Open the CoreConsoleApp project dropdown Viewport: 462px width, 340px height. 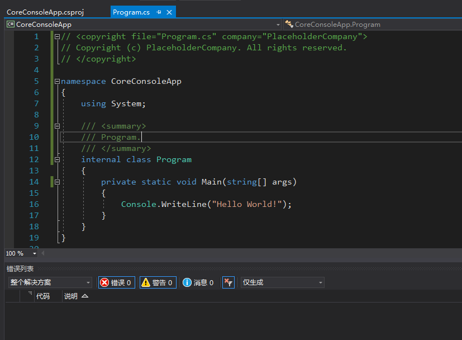pos(143,25)
